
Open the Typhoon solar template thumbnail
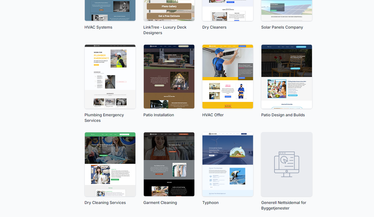pos(227,164)
